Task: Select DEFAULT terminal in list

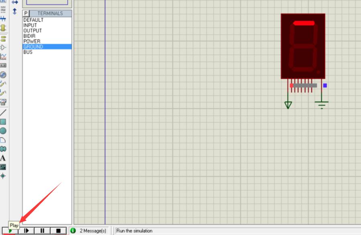Action: pyautogui.click(x=33, y=20)
